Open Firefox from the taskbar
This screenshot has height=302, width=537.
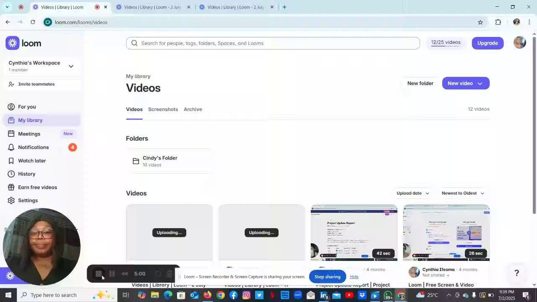pos(207,295)
